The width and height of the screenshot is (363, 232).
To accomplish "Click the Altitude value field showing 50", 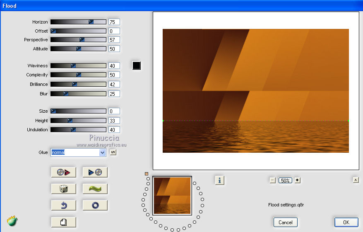I will click(114, 49).
